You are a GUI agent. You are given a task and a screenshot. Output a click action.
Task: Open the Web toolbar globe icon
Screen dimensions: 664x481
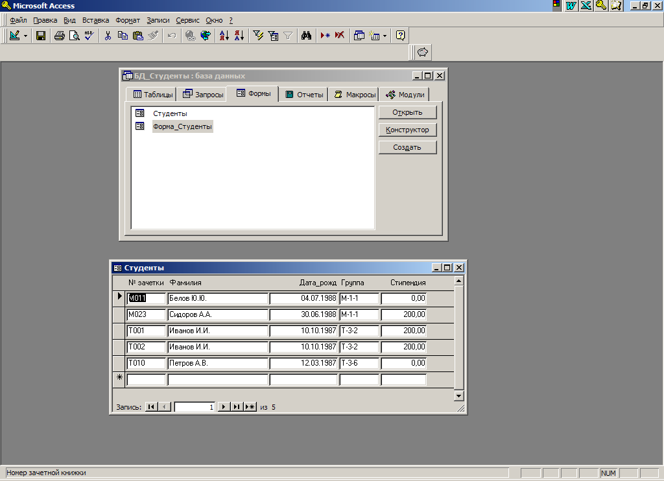tap(206, 36)
